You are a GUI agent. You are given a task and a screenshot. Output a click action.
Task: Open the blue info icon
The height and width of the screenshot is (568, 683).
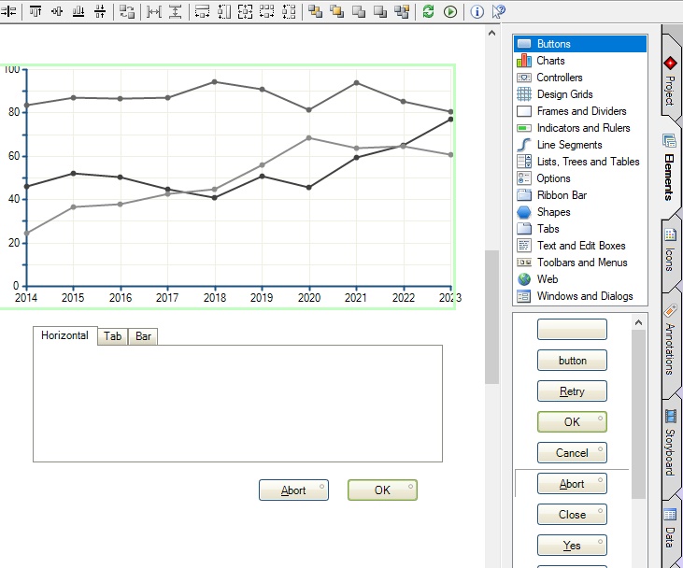pos(477,11)
